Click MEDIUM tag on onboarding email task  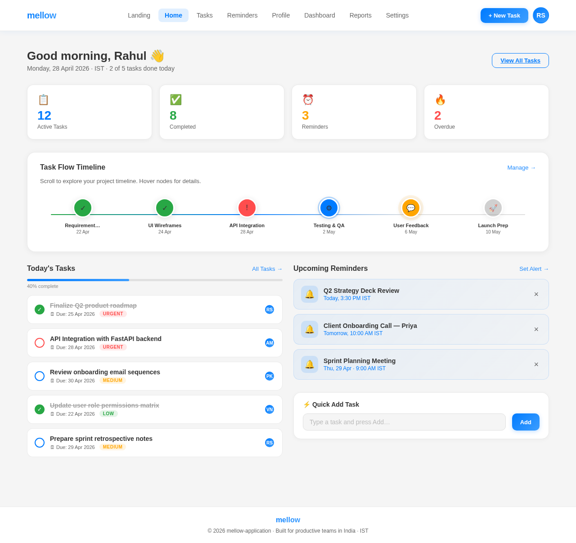pyautogui.click(x=112, y=381)
